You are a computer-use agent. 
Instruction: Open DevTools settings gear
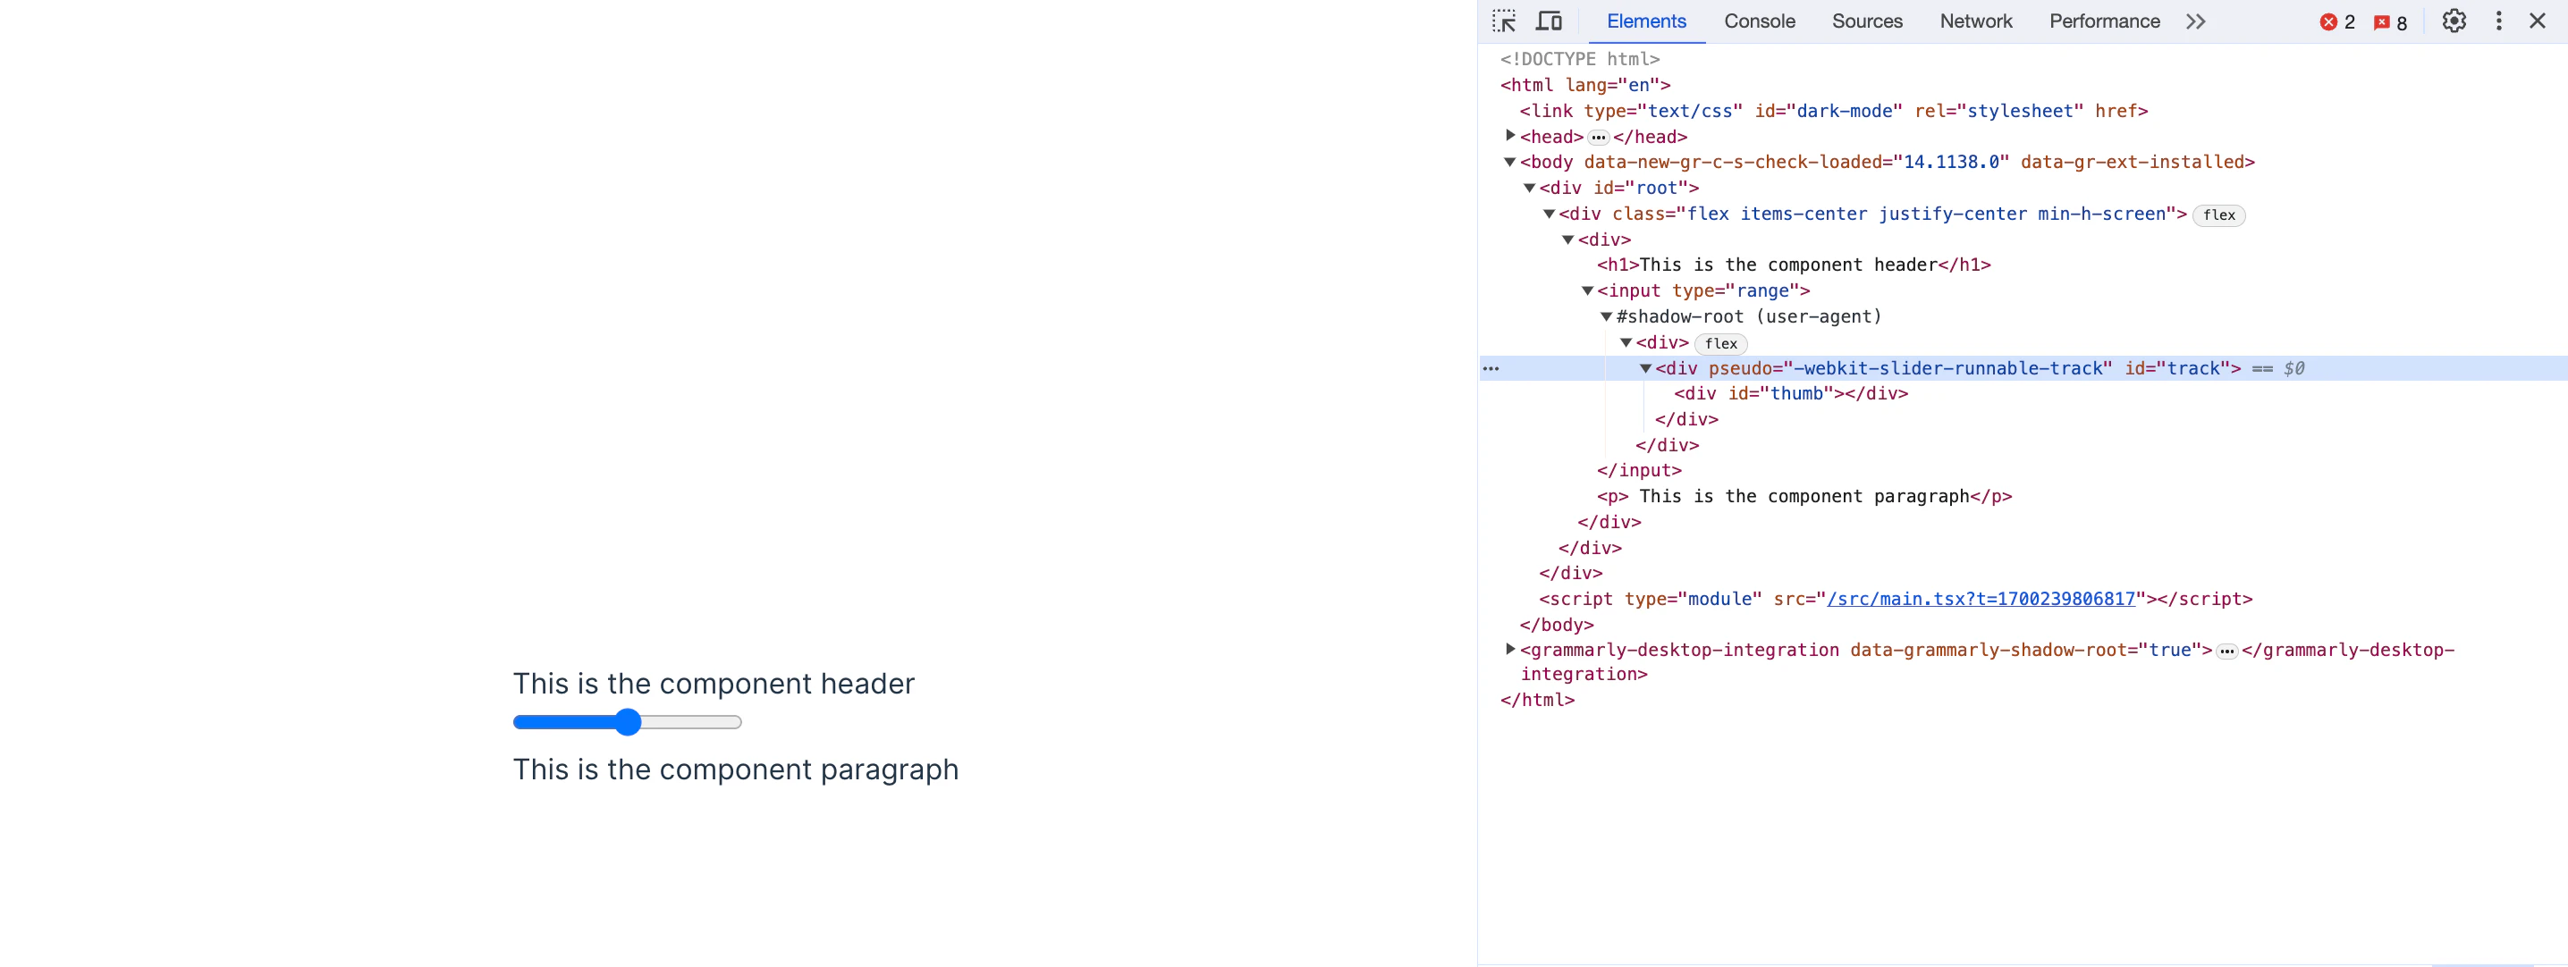point(2454,21)
